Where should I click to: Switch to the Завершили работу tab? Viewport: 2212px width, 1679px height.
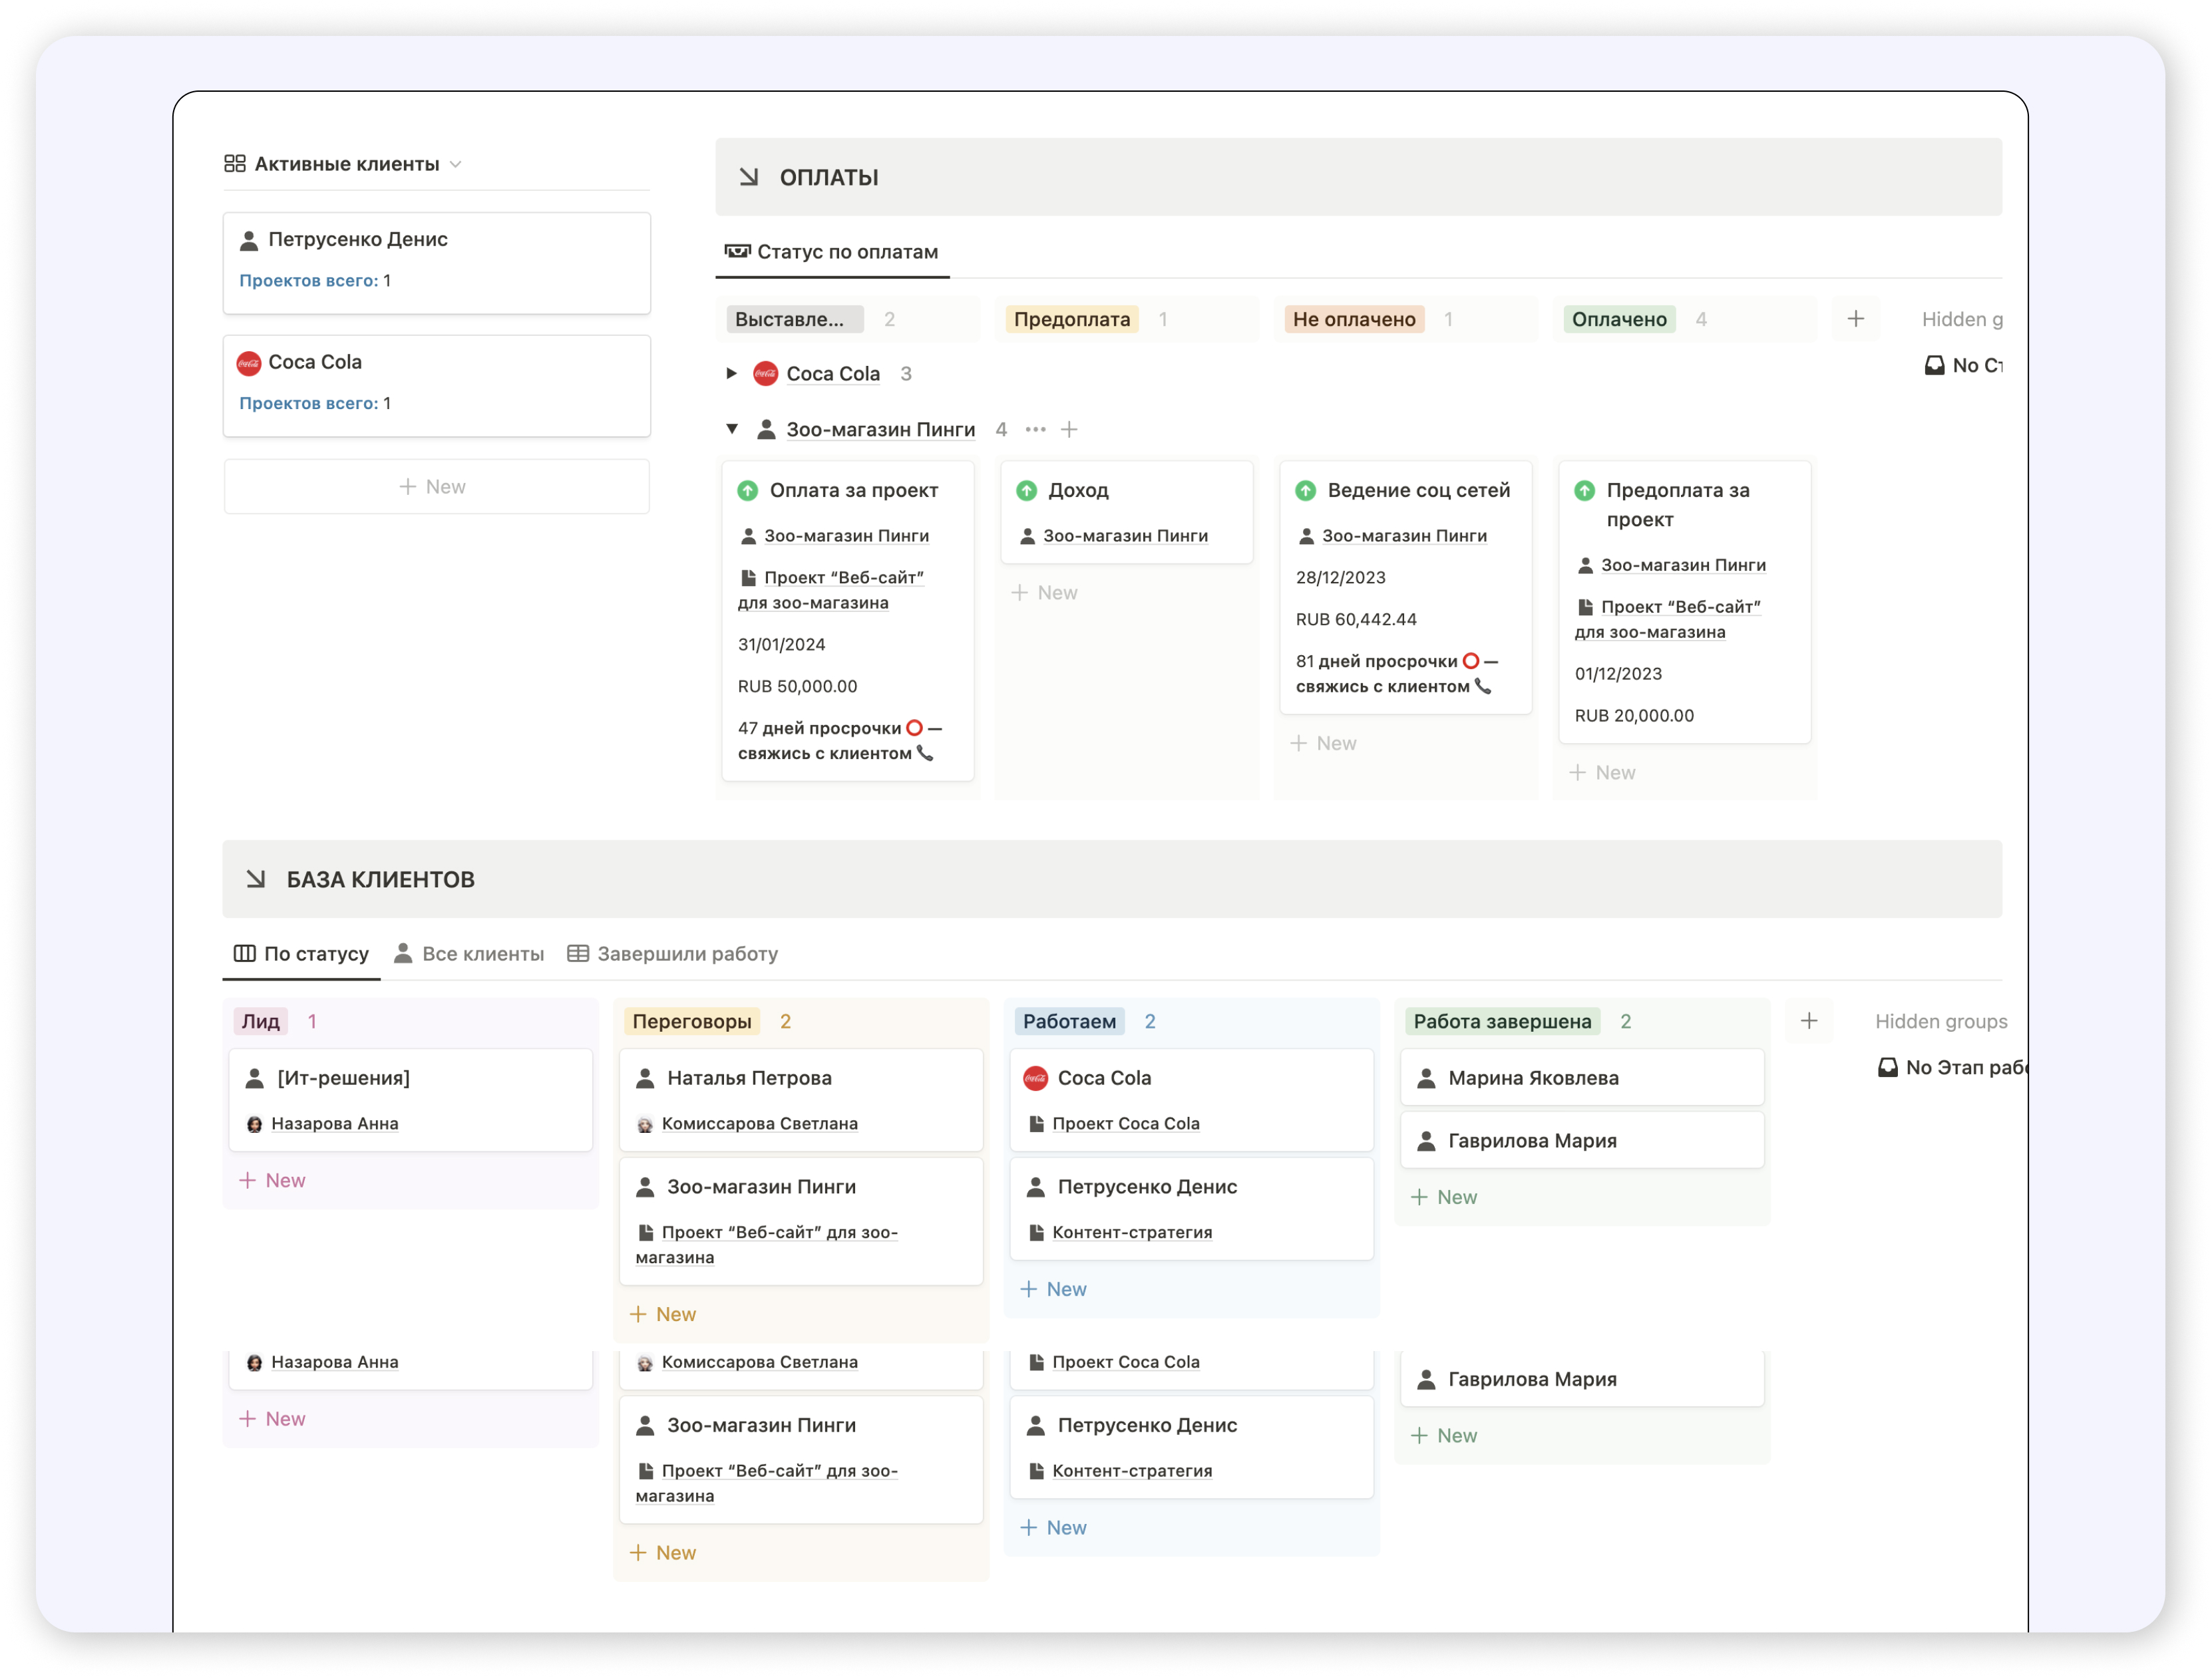pyautogui.click(x=687, y=953)
